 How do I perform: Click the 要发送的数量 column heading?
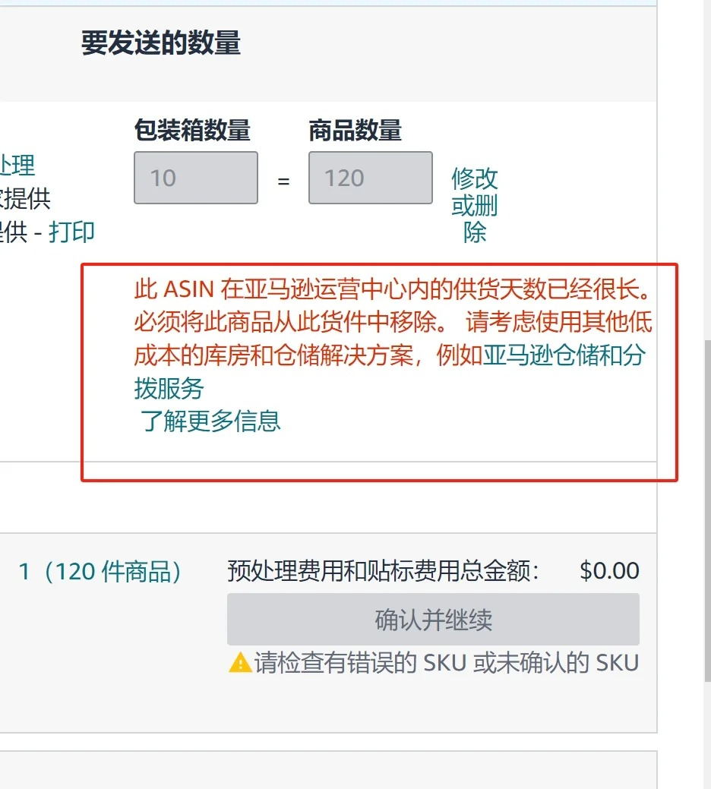(161, 43)
